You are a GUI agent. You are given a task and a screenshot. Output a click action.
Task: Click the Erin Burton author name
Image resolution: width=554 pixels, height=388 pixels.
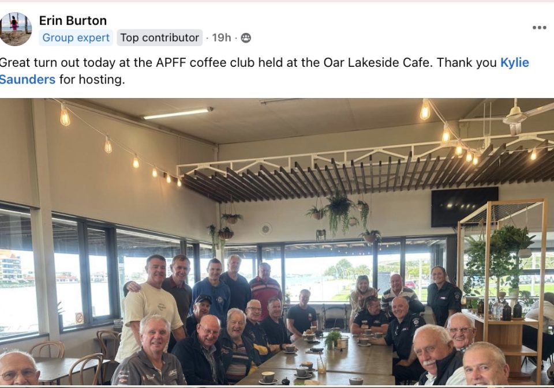pyautogui.click(x=73, y=21)
